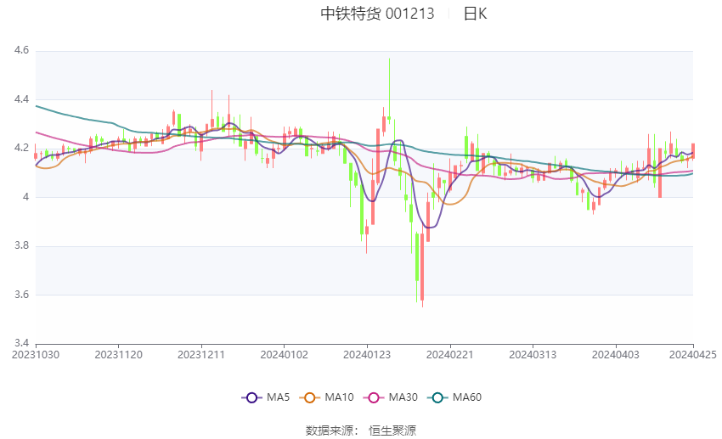Image resolution: width=722 pixels, height=439 pixels.
Task: Click the 20240102 date axis label
Action: pyautogui.click(x=284, y=355)
